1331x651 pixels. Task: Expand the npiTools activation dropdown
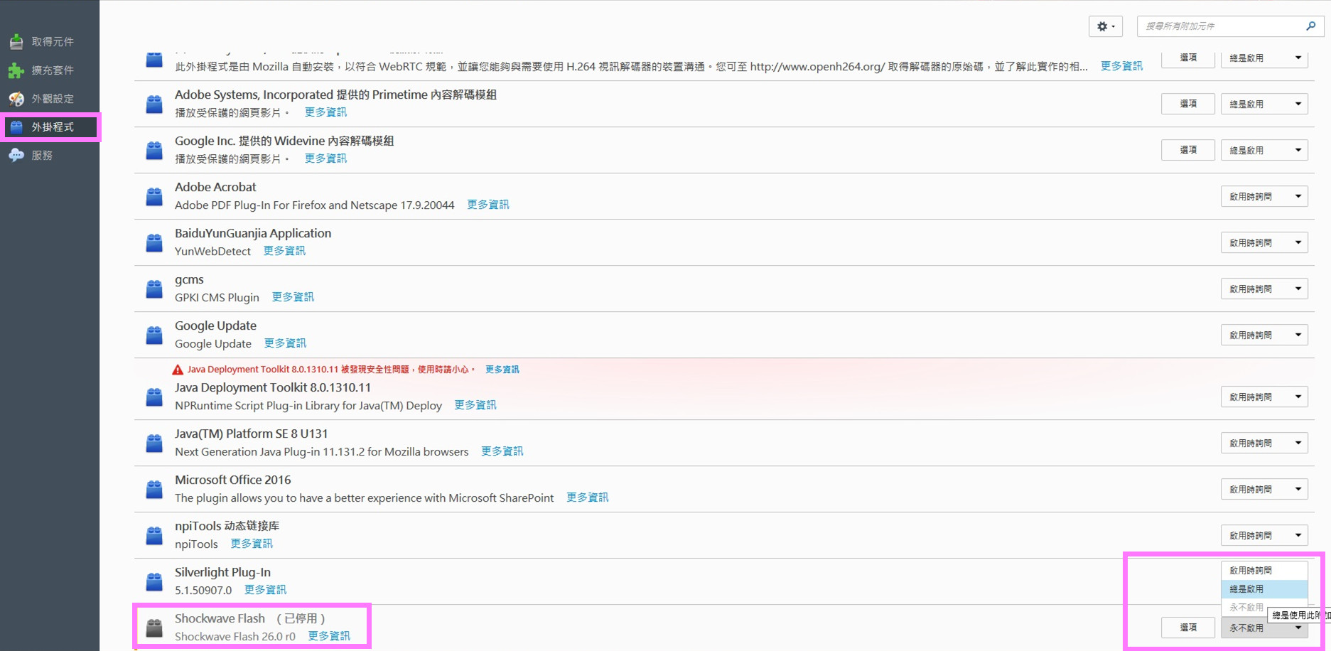coord(1264,535)
